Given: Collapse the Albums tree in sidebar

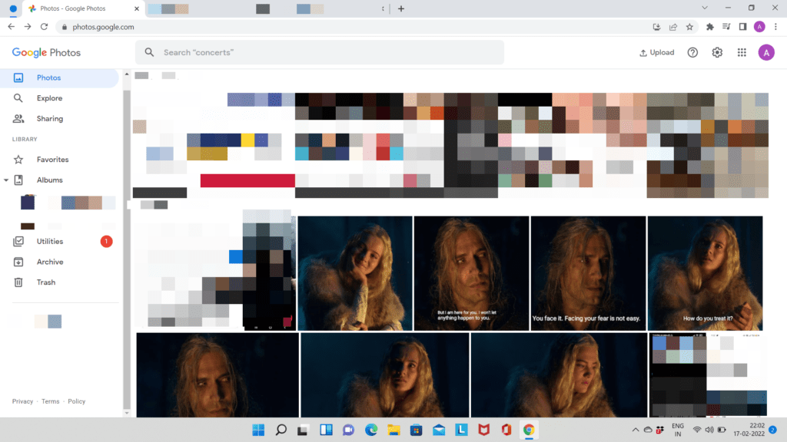Looking at the screenshot, I should coord(8,180).
